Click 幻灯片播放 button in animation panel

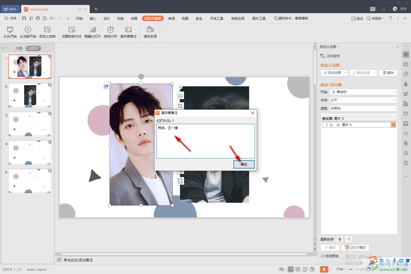(355, 248)
